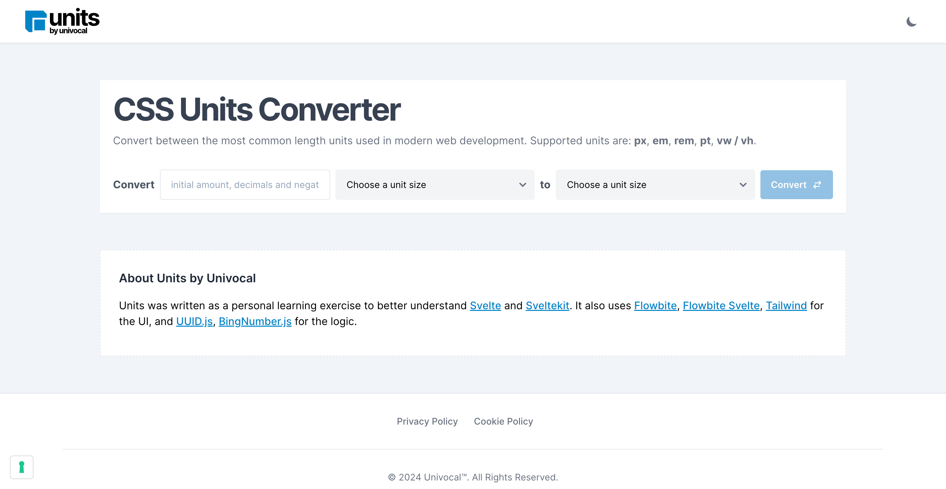The width and height of the screenshot is (946, 489).
Task: Go to Cookie Policy in footer
Action: (503, 421)
